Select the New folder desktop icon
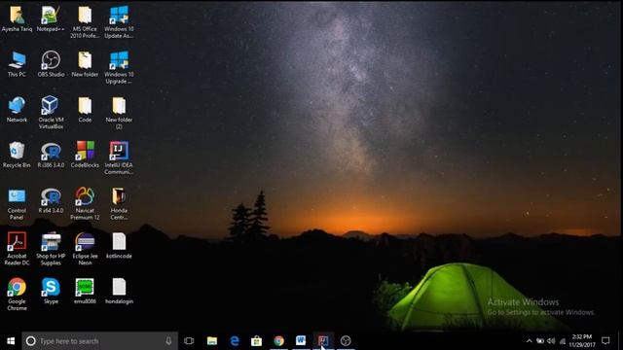Screen dimensions: 623x350 coord(85,64)
